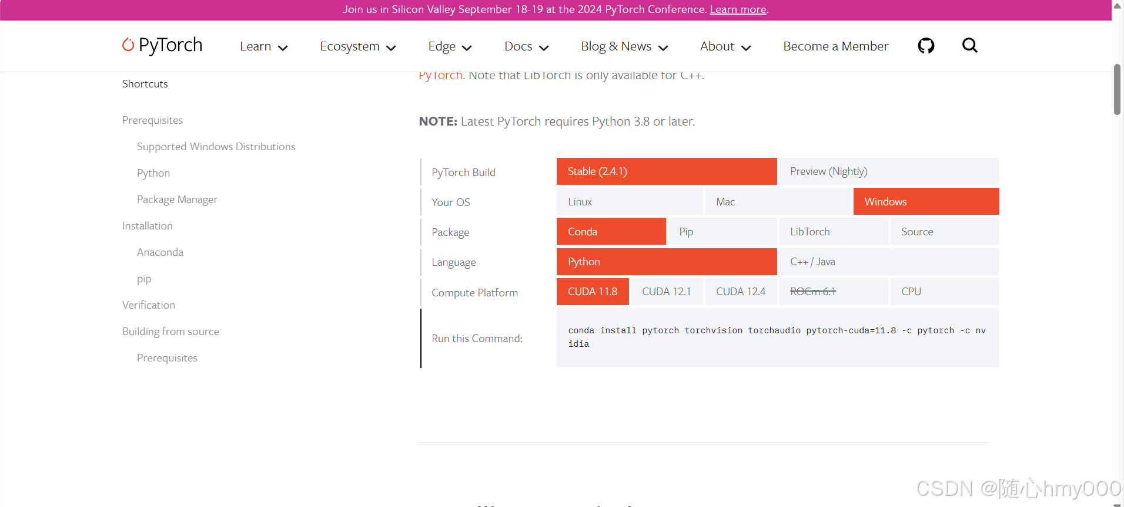Click the 'Compute Platform' row label

[474, 293]
